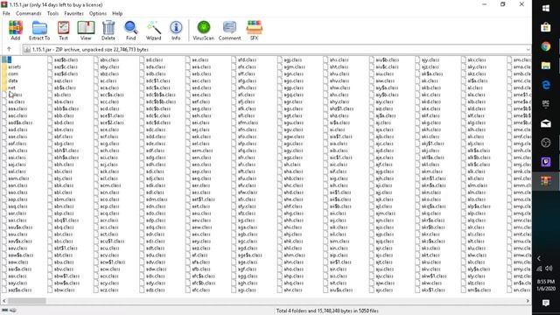Open the Favorites menu
560x315 pixels.
coord(73,13)
